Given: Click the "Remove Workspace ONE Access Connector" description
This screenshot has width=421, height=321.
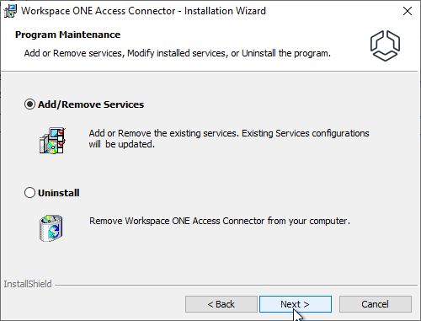Looking at the screenshot, I should [x=177, y=221].
